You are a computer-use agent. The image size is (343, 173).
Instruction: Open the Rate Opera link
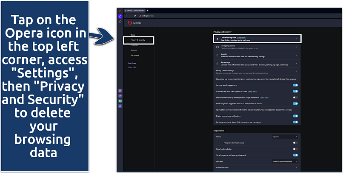132,63
